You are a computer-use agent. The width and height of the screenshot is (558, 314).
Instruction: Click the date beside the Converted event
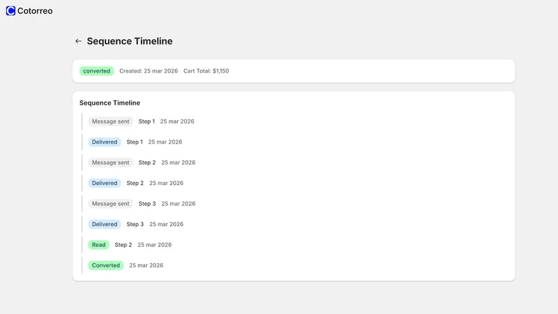[x=146, y=265]
